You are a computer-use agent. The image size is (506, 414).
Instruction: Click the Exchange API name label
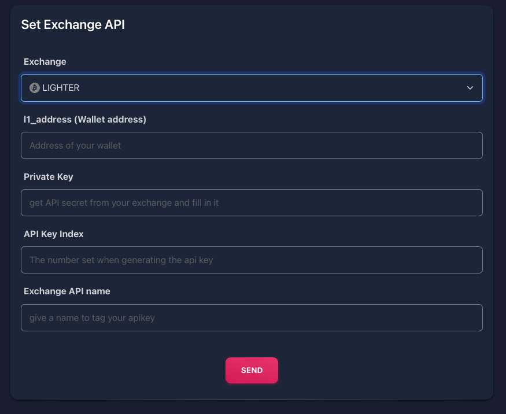click(x=67, y=291)
